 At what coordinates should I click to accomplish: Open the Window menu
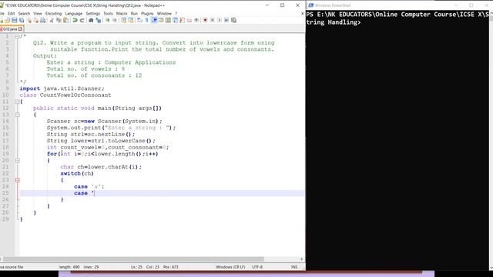pos(164,14)
